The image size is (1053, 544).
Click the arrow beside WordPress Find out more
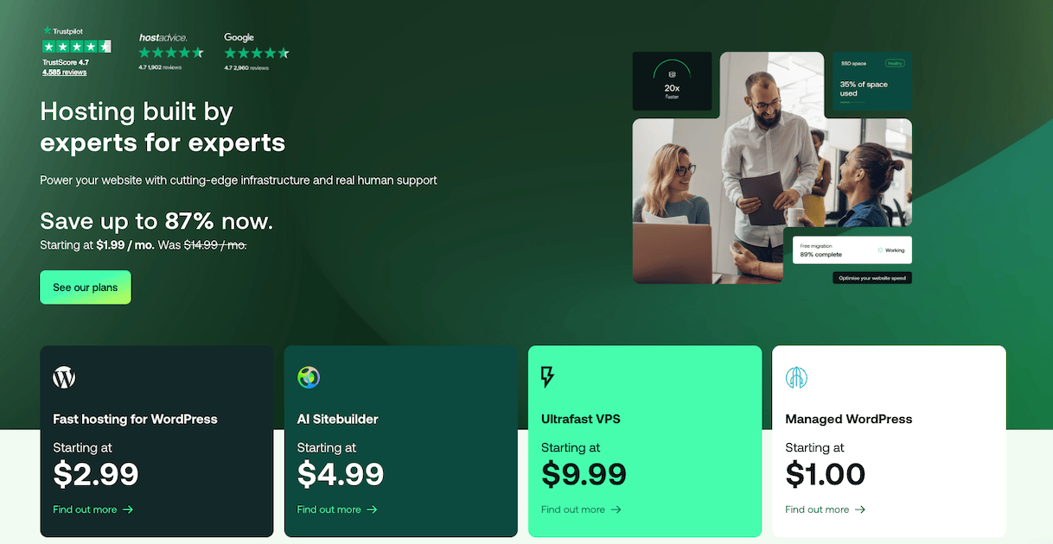click(x=128, y=509)
